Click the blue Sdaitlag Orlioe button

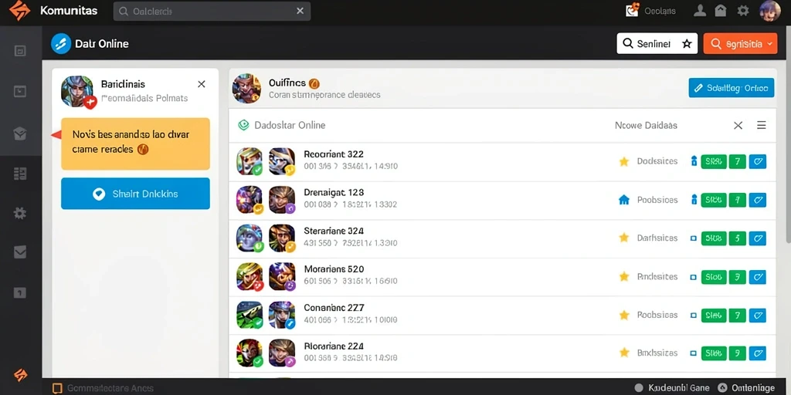731,88
